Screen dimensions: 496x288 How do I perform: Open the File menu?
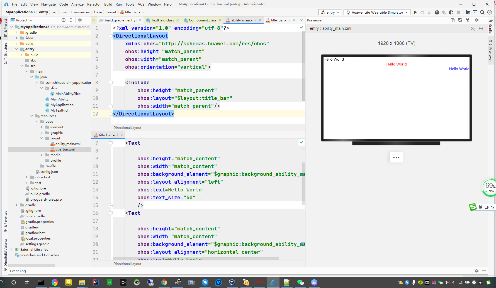pos(14,4)
